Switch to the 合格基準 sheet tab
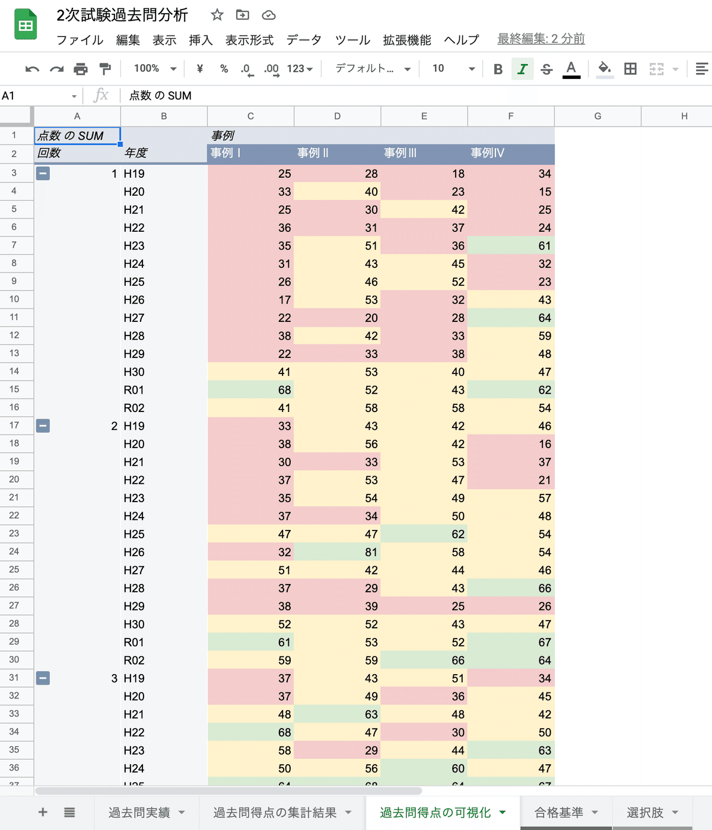The height and width of the screenshot is (830, 712). click(566, 812)
